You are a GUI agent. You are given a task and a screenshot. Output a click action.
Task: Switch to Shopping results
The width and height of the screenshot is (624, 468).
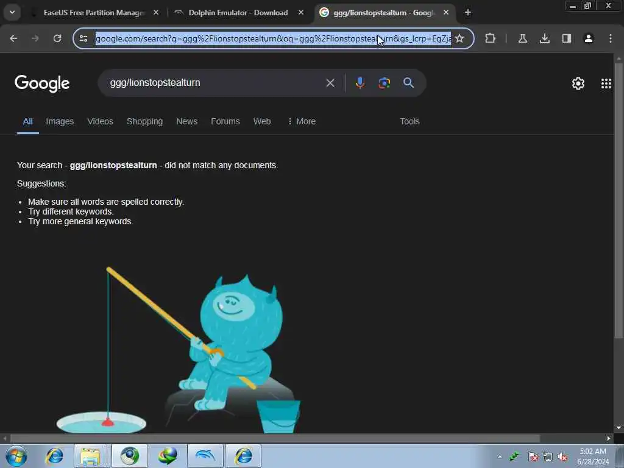[144, 121]
